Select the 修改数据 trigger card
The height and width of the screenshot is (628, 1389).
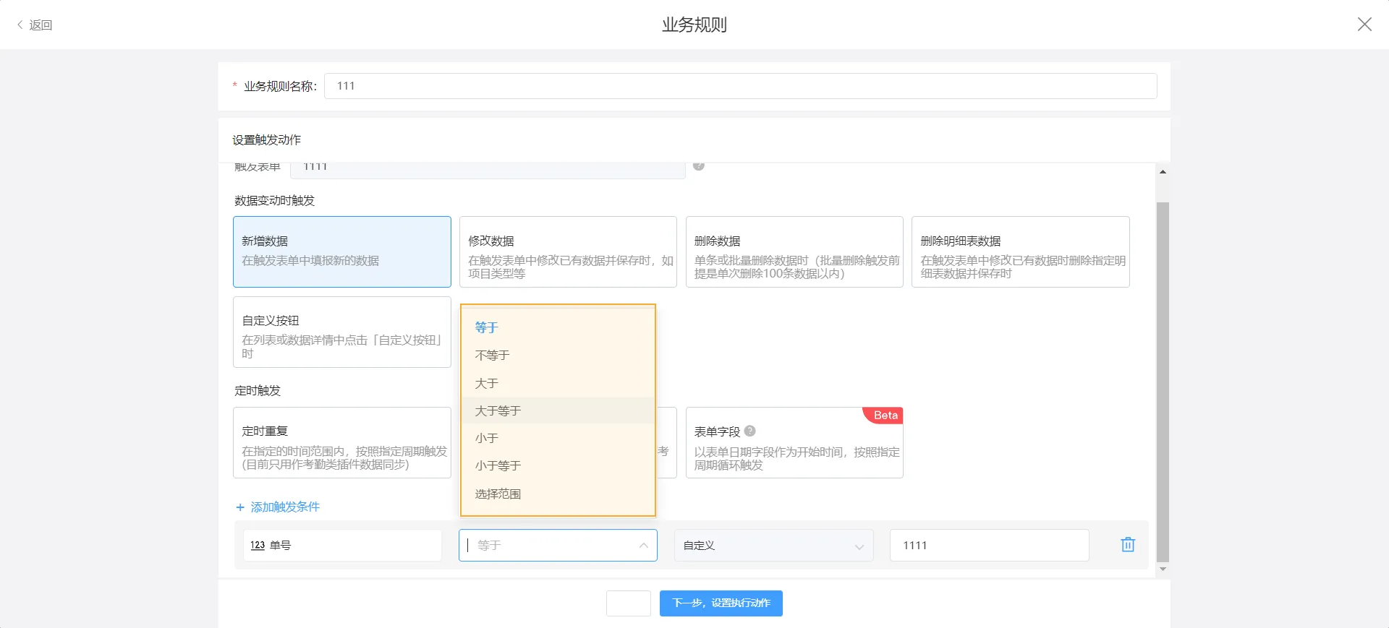coord(568,251)
